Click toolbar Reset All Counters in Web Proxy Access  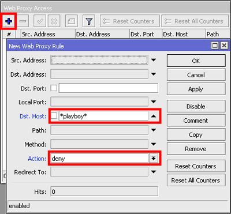click(x=195, y=21)
